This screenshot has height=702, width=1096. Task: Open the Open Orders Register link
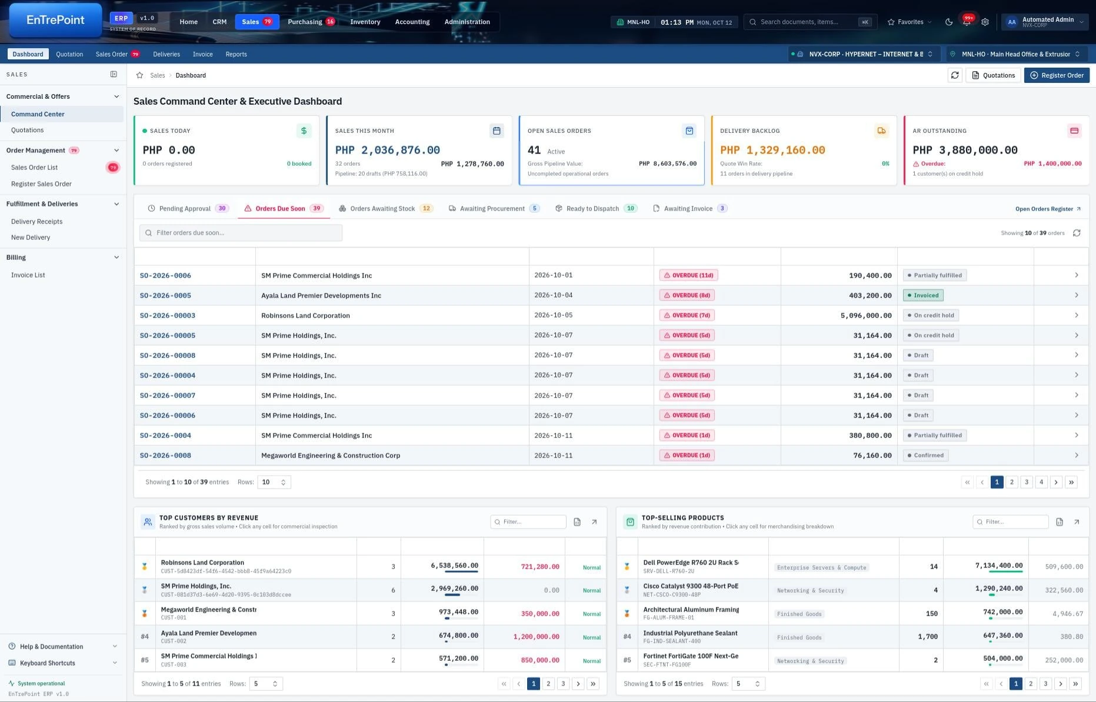pyautogui.click(x=1048, y=209)
